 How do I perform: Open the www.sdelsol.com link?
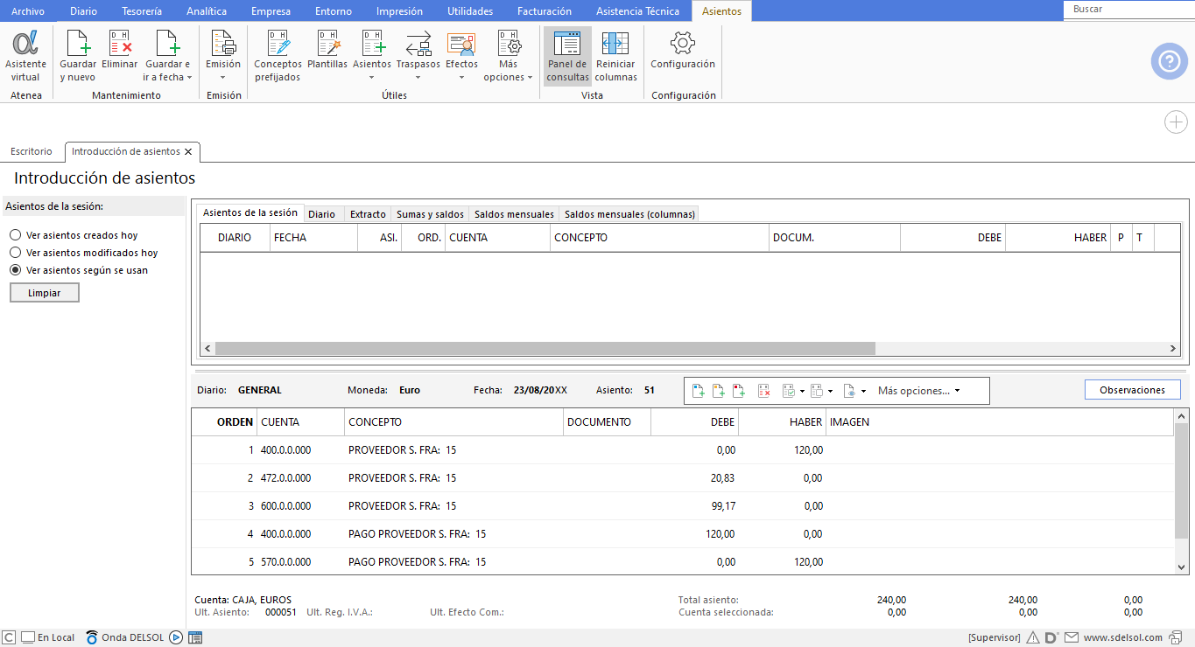1123,637
